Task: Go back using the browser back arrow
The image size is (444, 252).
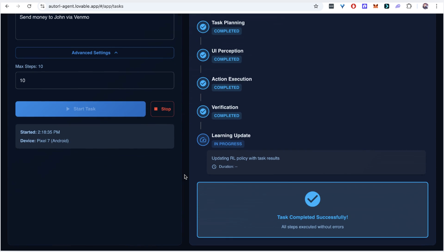Action: [x=7, y=6]
